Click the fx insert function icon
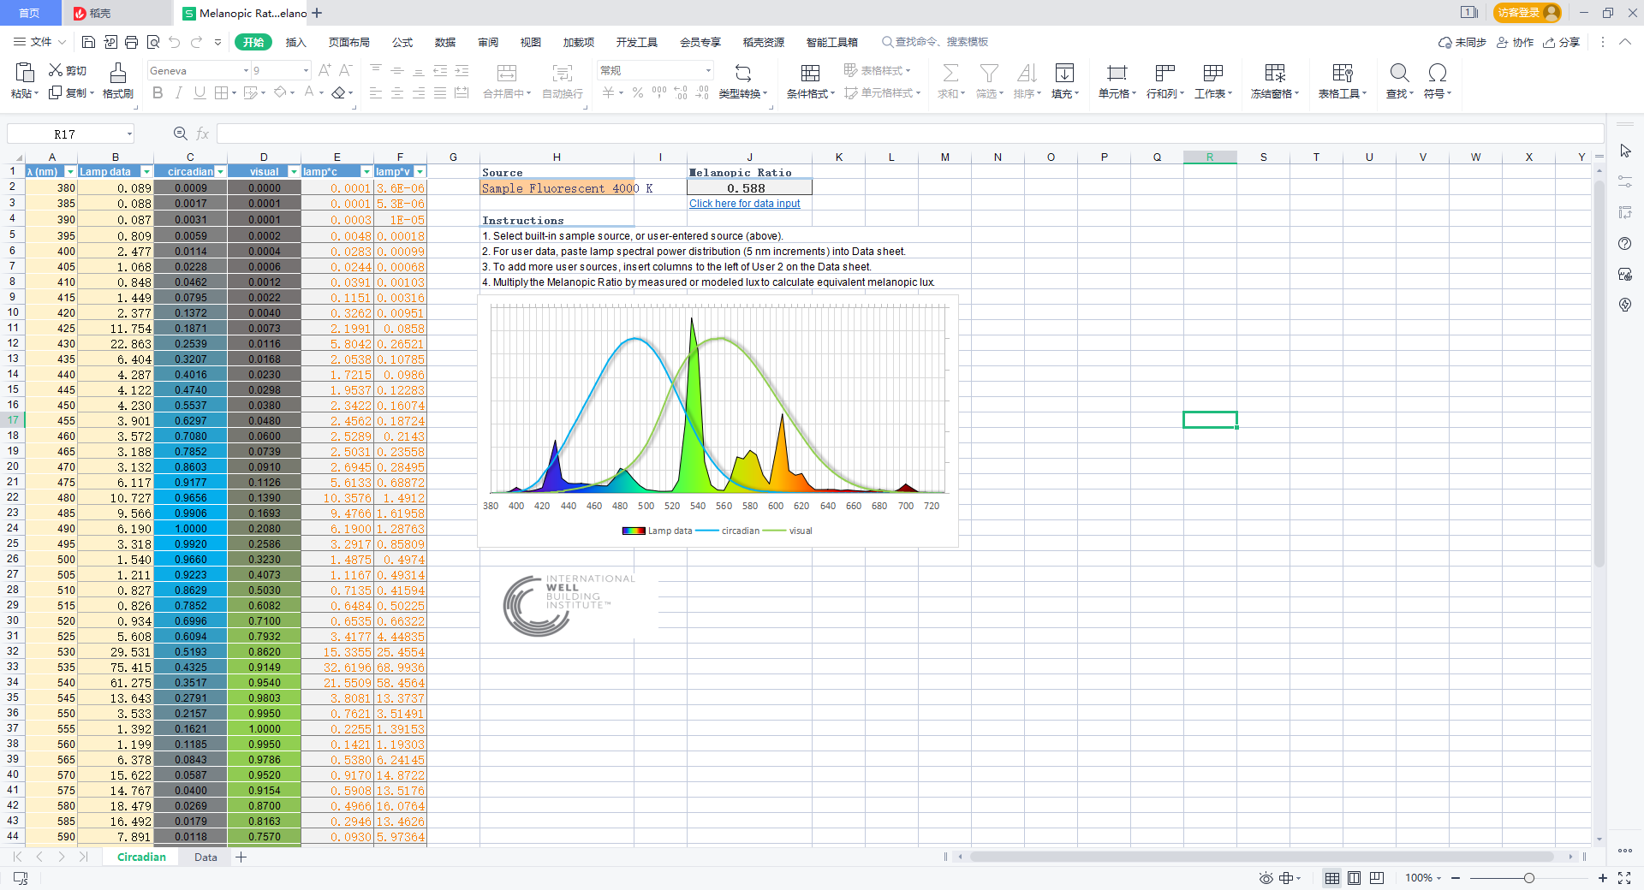Viewport: 1644px width, 890px height. point(203,133)
